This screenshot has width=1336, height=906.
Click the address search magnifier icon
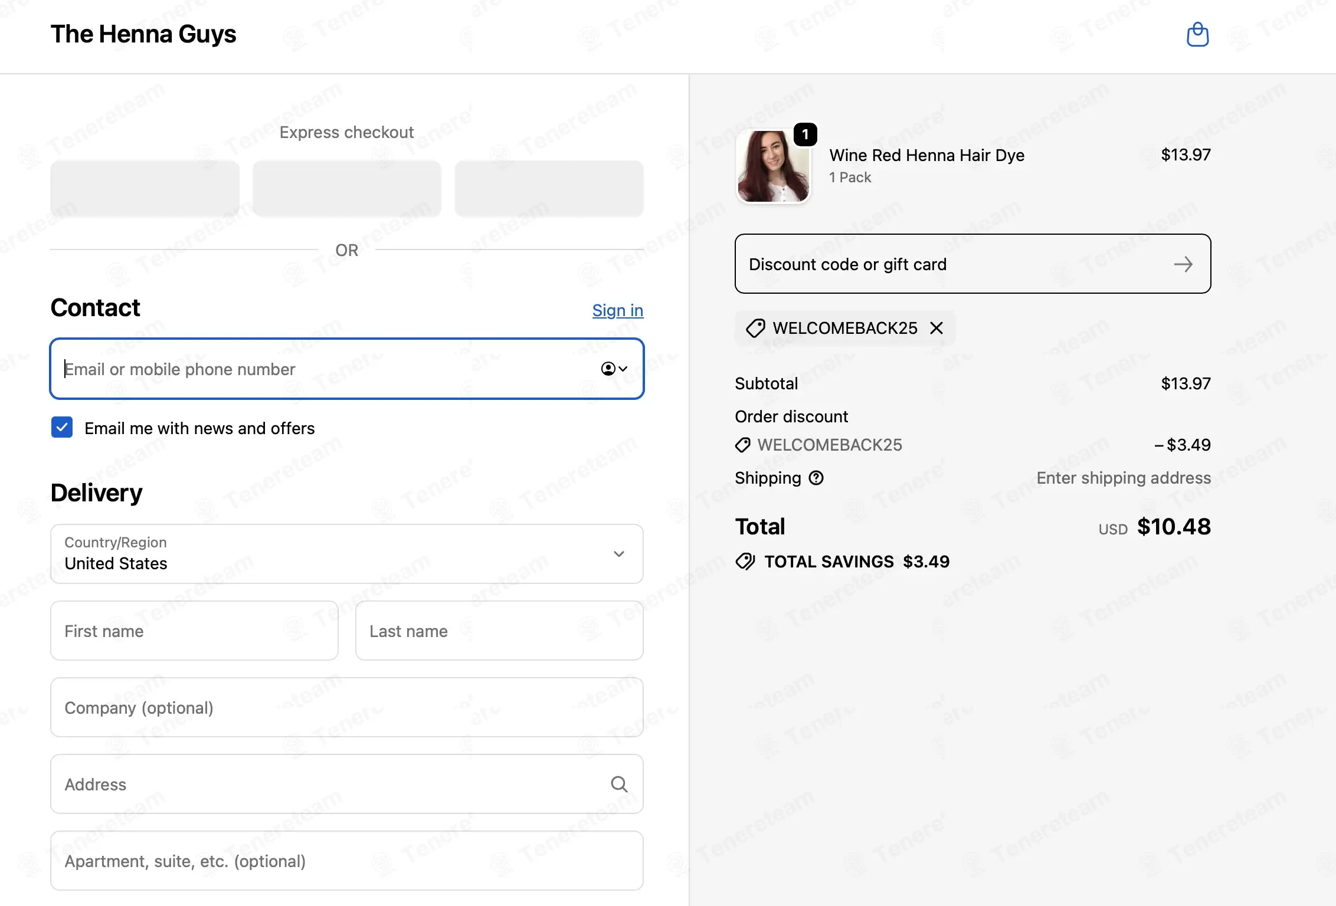click(x=619, y=784)
